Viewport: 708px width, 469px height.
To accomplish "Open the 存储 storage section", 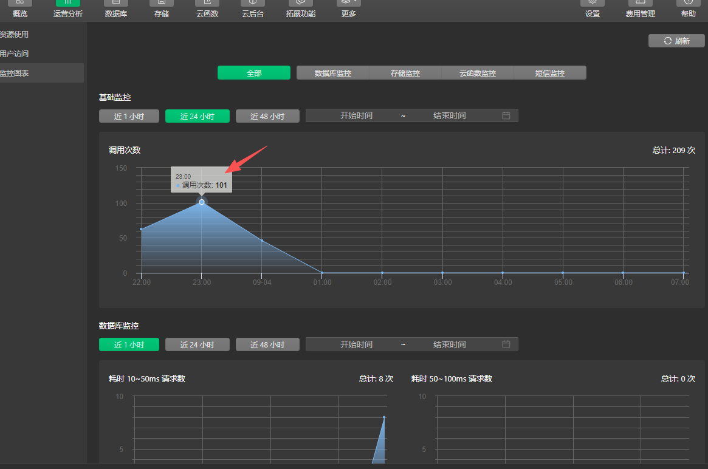I will tap(162, 9).
